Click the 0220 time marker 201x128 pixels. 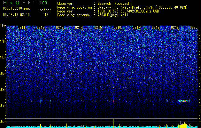[x=194, y=28]
